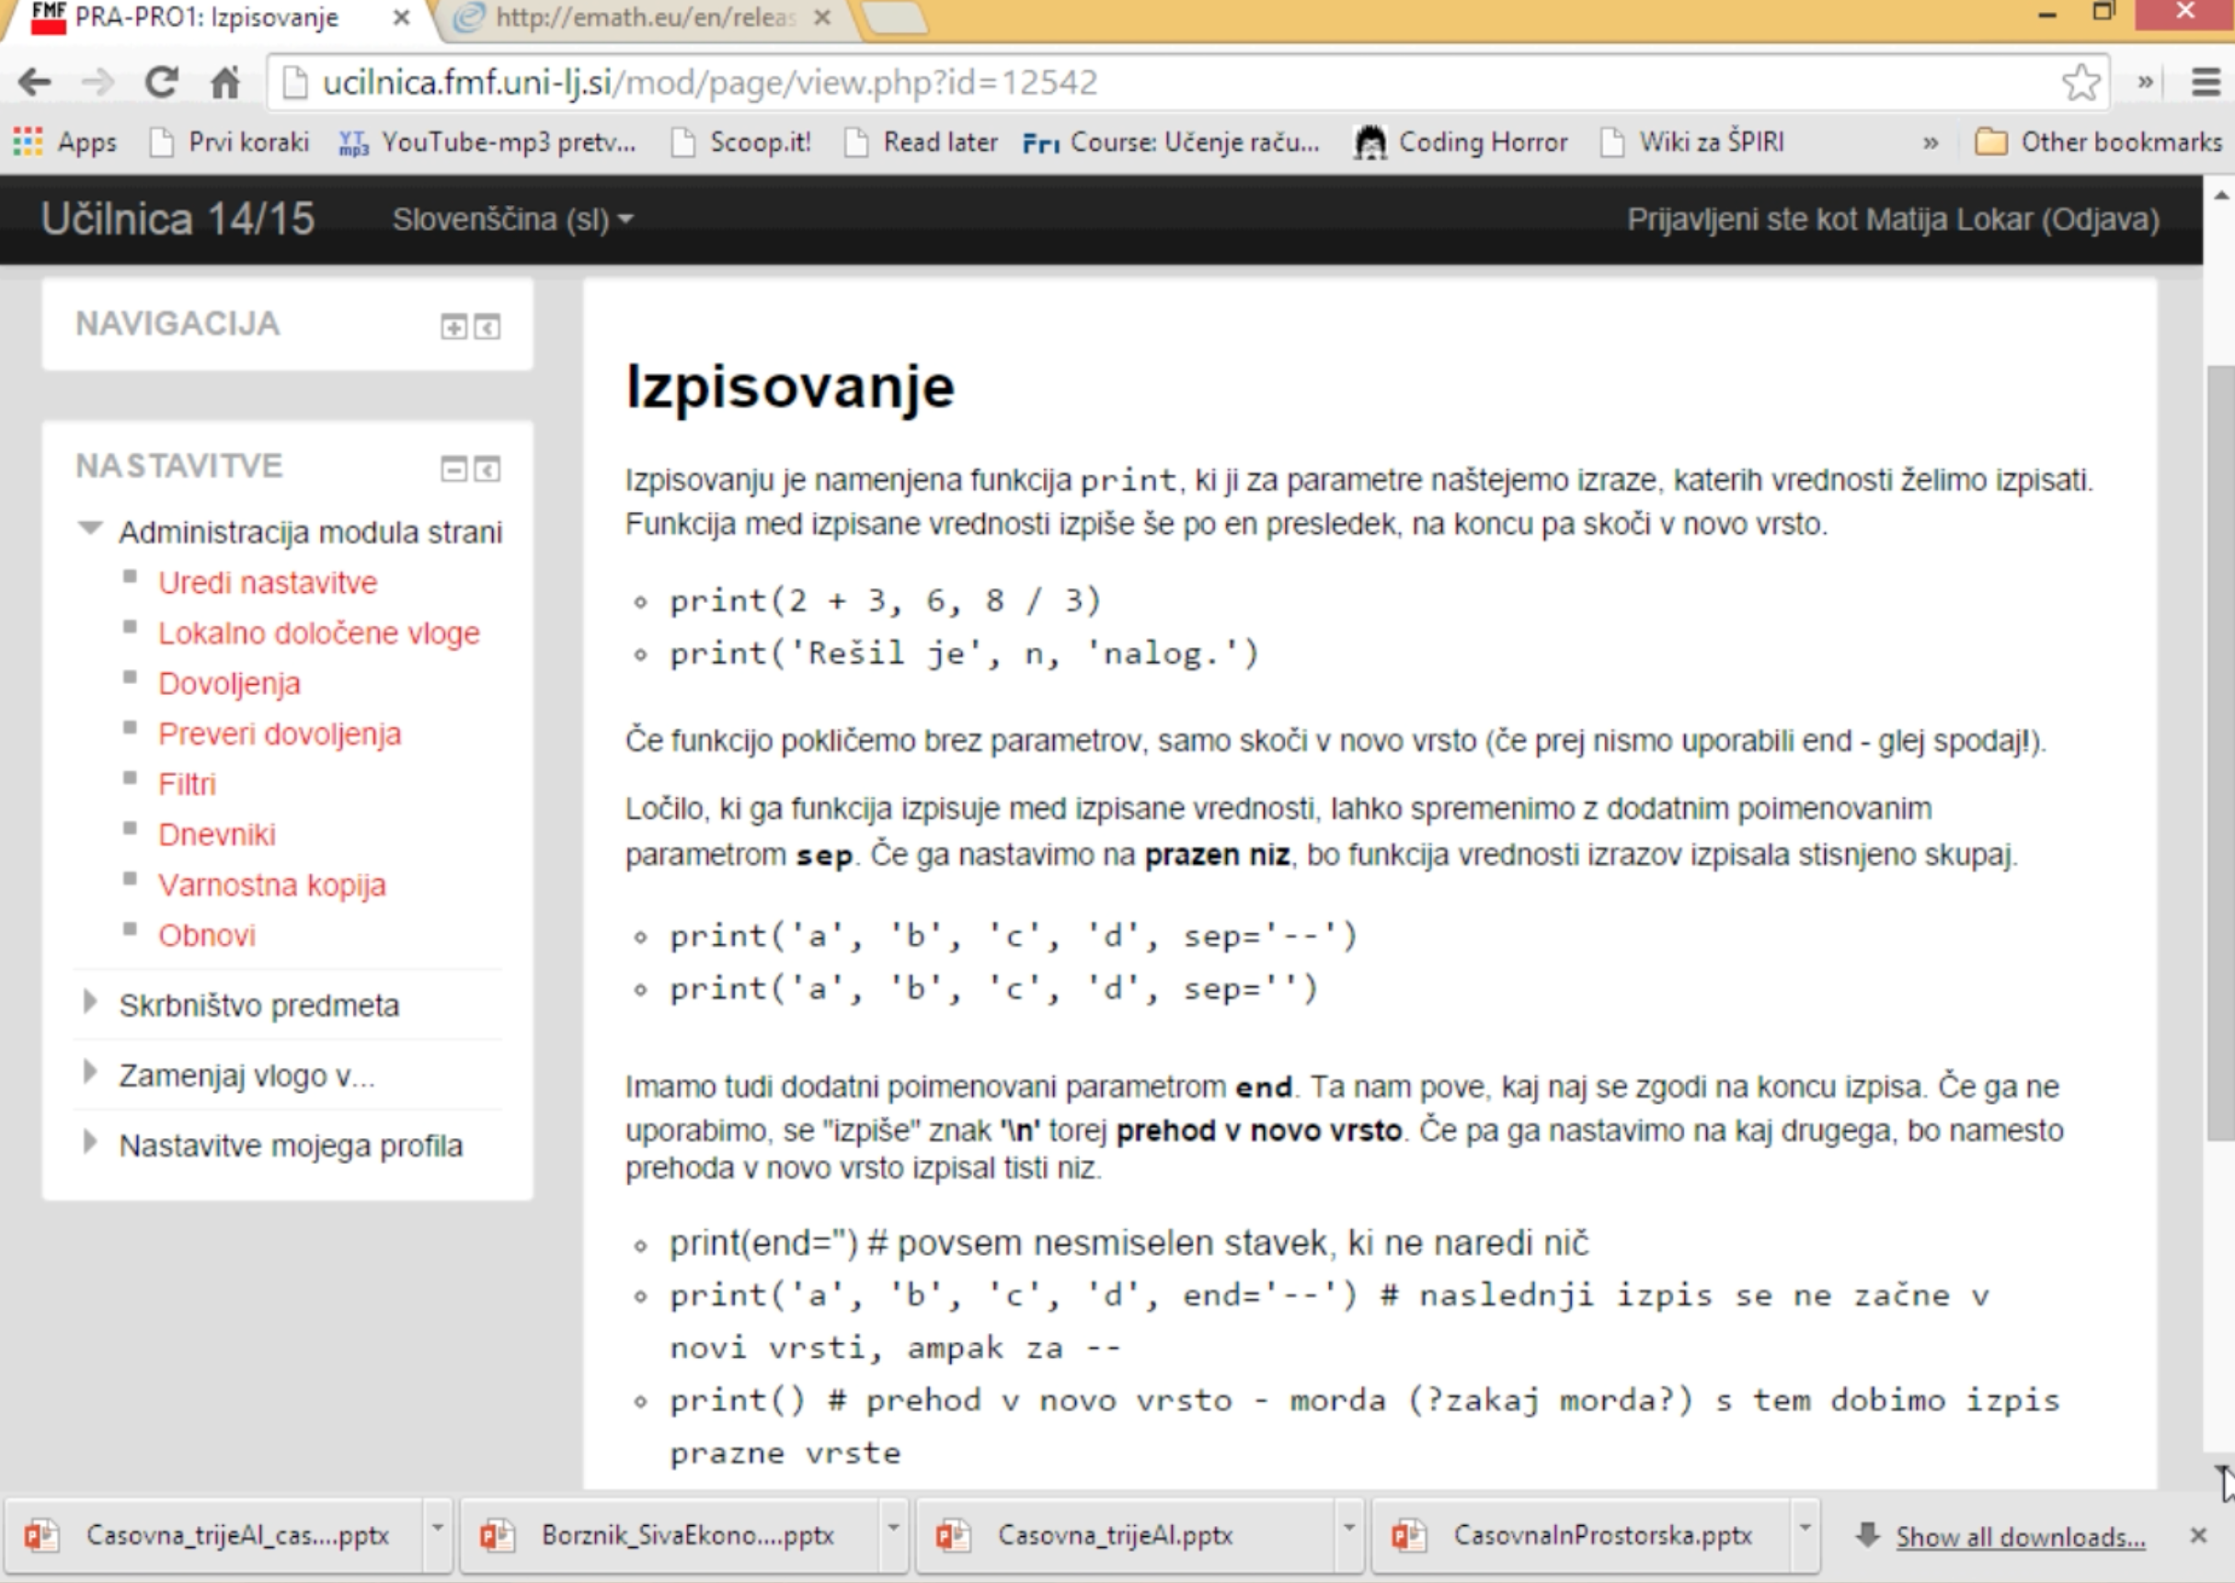Open the Uredi nastavitve link
Screen dimensions: 2235x1583
pyautogui.click(x=267, y=583)
